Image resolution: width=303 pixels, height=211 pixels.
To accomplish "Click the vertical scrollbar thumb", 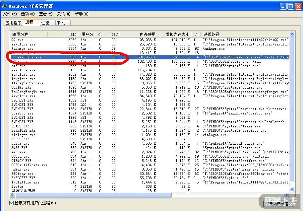I will (292, 109).
